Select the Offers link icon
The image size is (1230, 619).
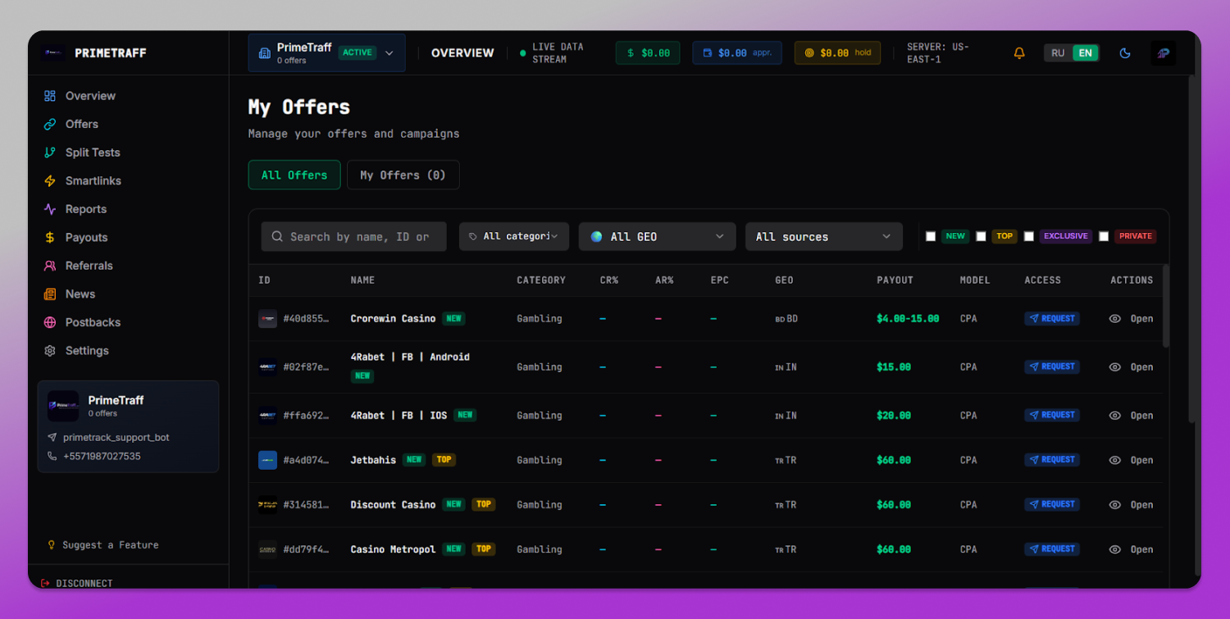coord(50,124)
